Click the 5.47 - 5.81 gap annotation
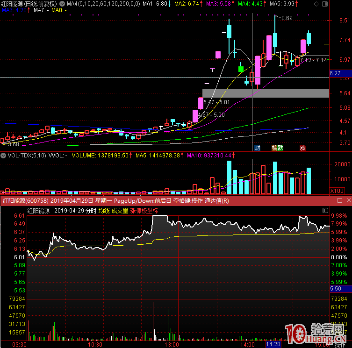The image size is (352, 348). [x=216, y=102]
